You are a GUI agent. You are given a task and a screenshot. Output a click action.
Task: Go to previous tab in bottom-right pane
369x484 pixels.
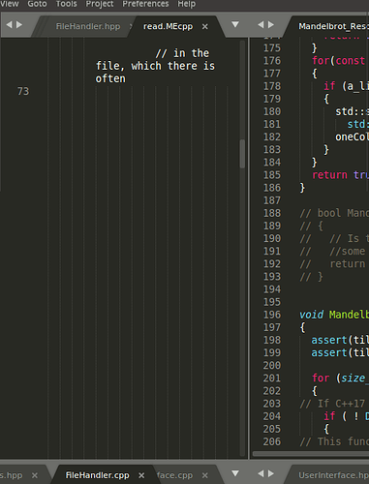[261, 473]
